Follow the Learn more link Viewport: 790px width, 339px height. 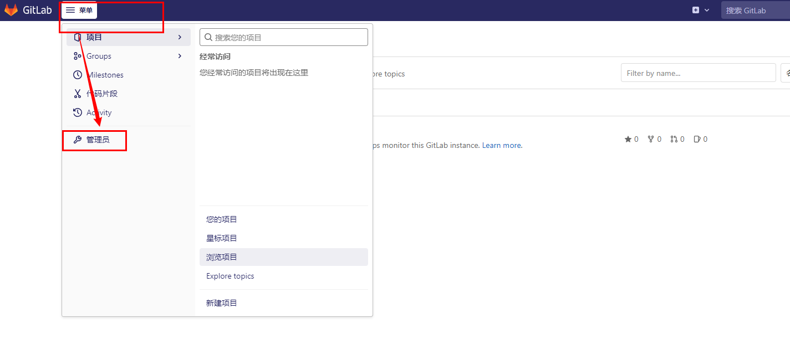pyautogui.click(x=501, y=145)
